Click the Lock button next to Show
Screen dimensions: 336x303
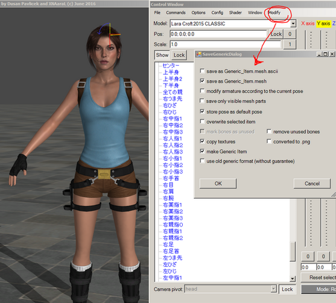click(x=179, y=55)
